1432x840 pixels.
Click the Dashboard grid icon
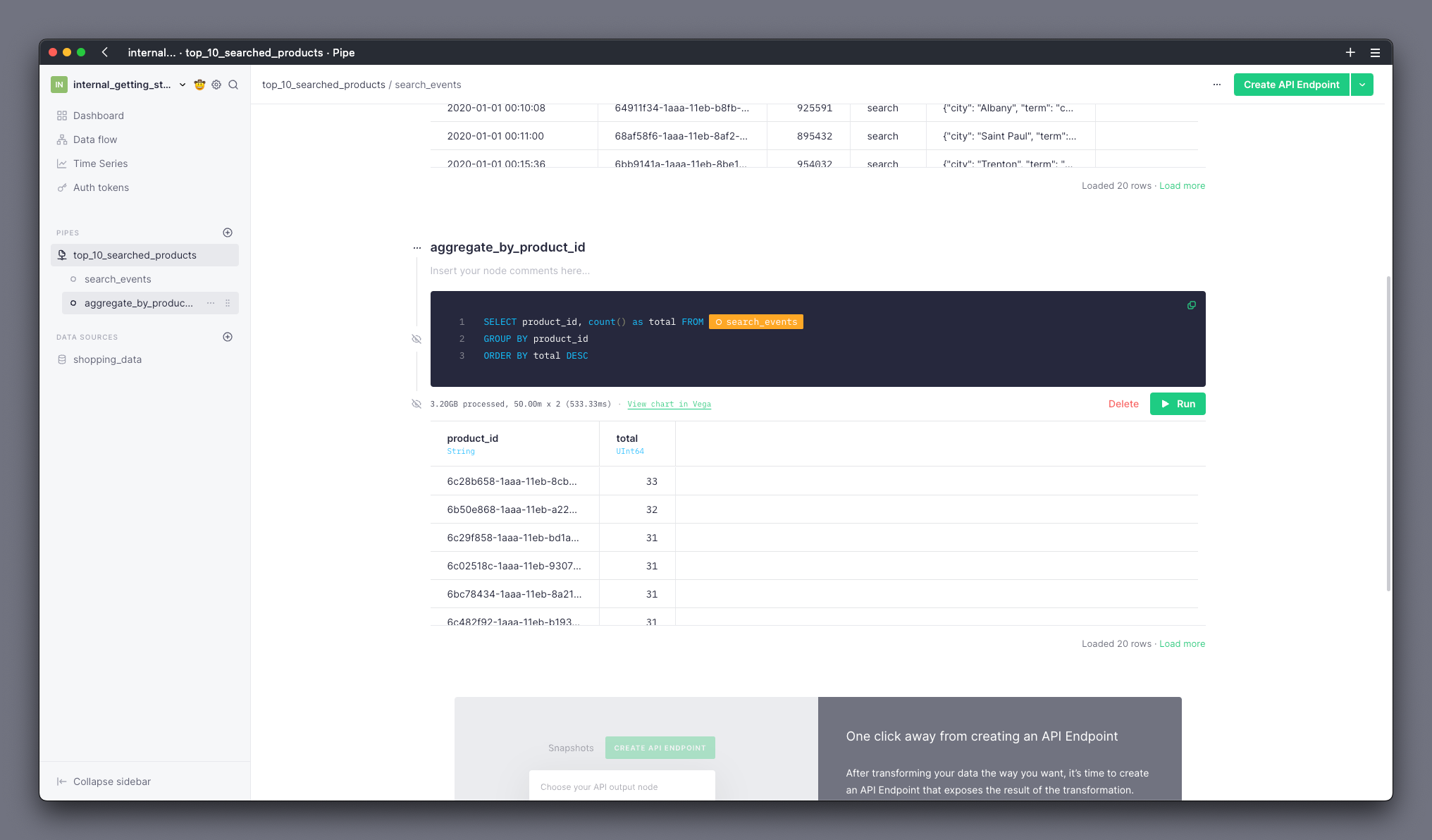coord(62,116)
